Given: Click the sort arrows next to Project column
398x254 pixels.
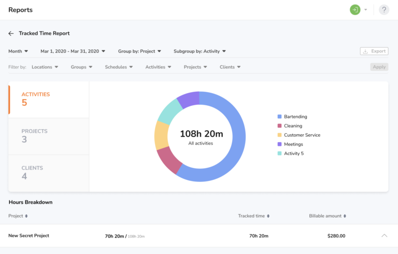Looking at the screenshot, I should point(26,216).
